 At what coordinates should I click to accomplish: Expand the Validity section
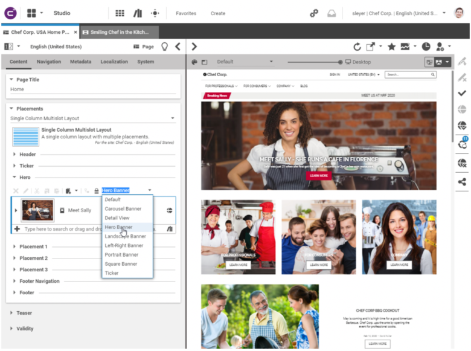11,329
